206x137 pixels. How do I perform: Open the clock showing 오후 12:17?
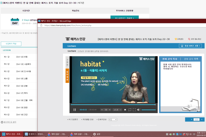point(201,134)
